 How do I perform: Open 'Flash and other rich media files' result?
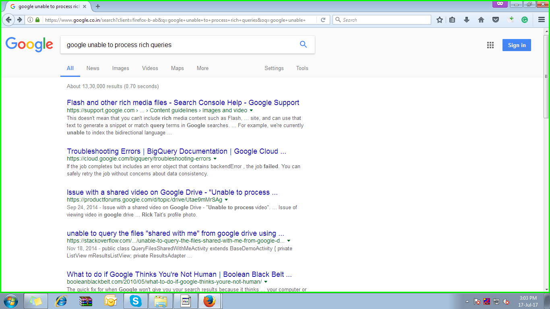(183, 103)
